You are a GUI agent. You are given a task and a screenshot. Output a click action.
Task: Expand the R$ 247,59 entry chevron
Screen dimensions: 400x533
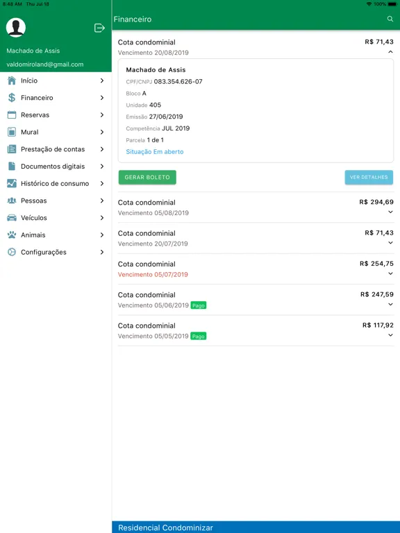point(390,304)
